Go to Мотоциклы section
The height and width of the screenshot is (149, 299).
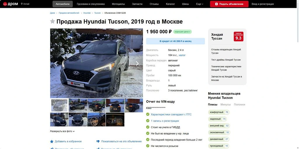[119, 4]
